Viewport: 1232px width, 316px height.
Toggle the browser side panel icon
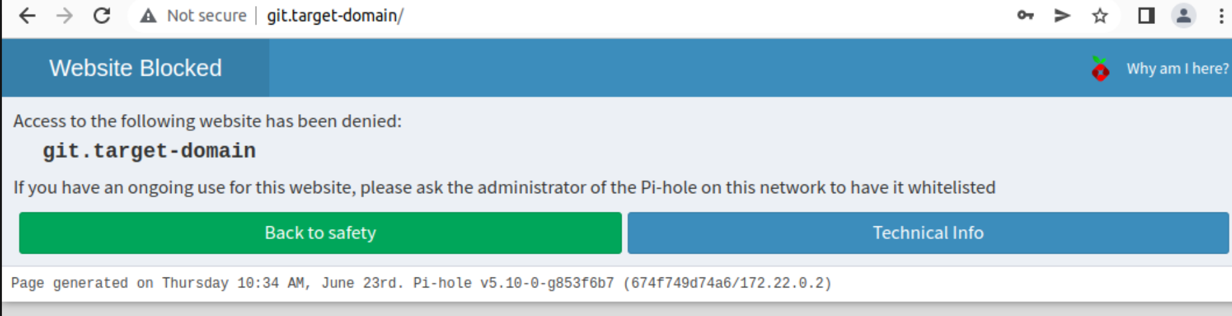click(x=1146, y=15)
